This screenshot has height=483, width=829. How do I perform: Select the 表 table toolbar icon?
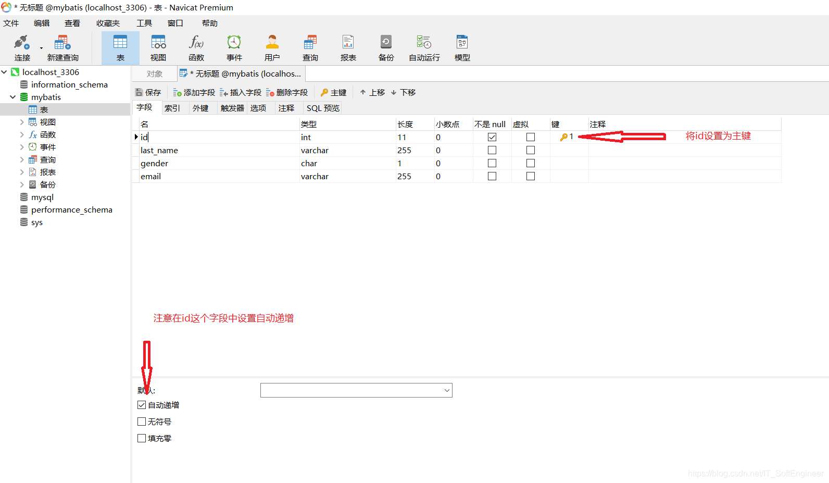(120, 48)
